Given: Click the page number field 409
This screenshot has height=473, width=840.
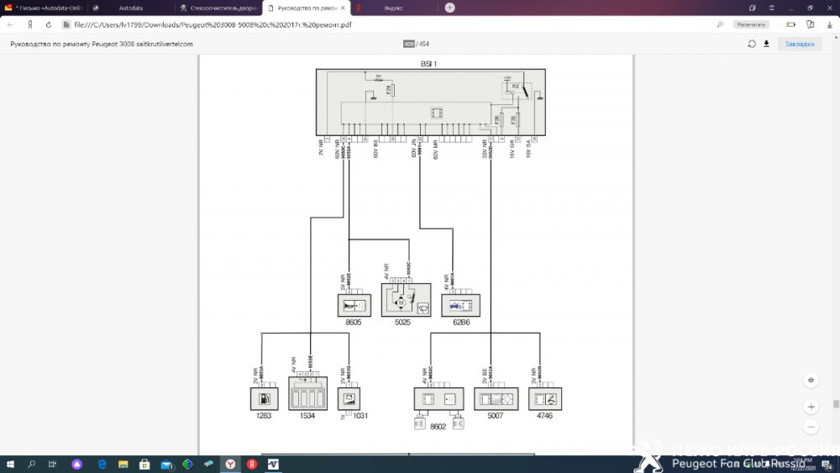Looking at the screenshot, I should point(409,44).
